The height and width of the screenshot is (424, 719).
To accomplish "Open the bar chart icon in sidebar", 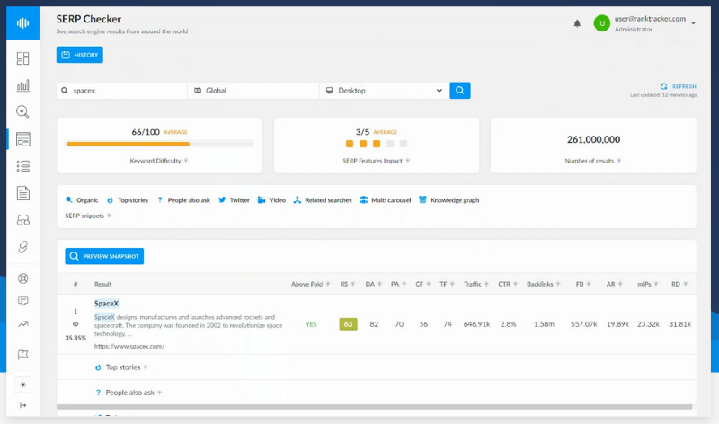I will pos(23,85).
